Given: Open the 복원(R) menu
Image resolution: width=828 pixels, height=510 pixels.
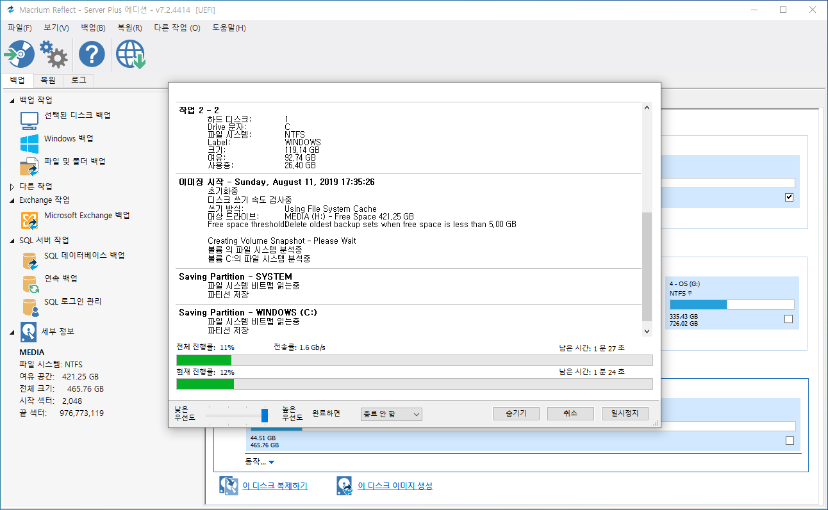Looking at the screenshot, I should (129, 28).
